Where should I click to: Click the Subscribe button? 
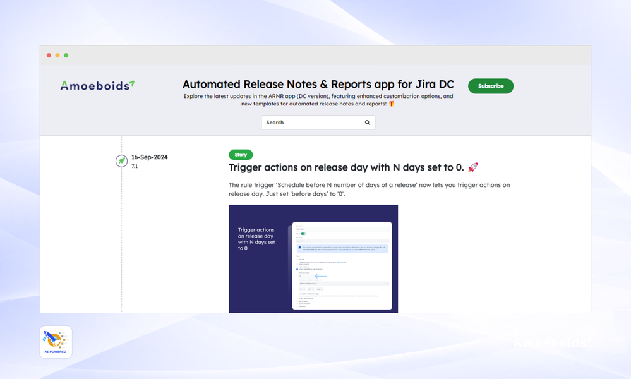[490, 86]
